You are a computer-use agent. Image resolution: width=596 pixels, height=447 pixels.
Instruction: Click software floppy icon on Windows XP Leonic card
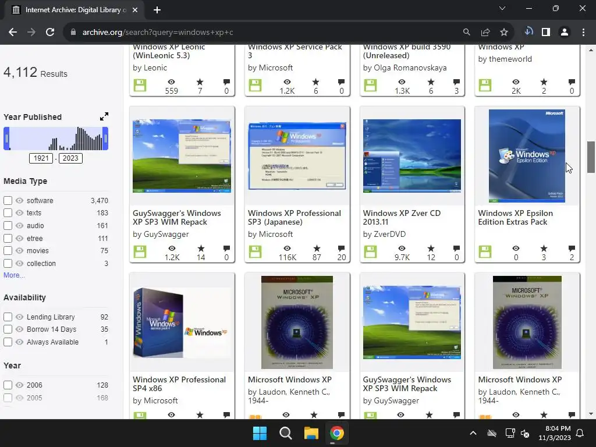pos(140,85)
